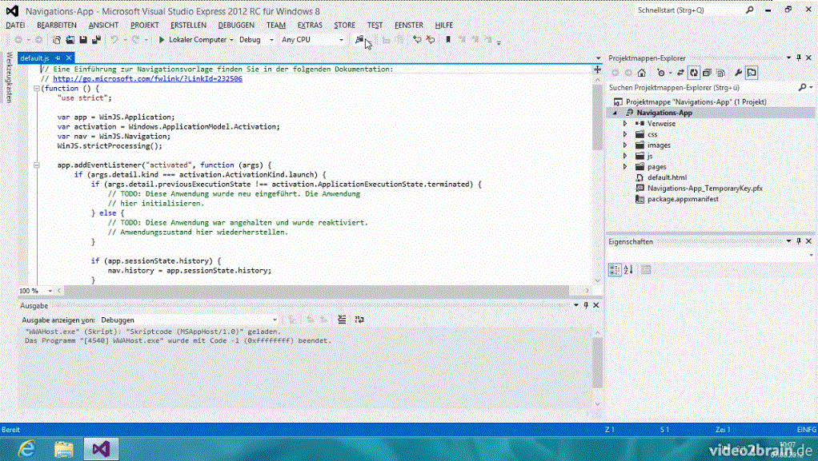Select Navigations-App_TemporaryKey.pfx file
818x461 pixels.
click(x=705, y=188)
